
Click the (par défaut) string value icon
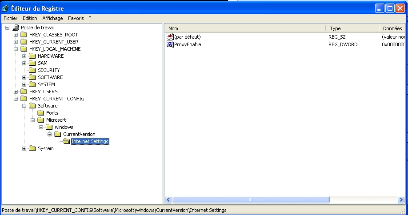pos(170,37)
